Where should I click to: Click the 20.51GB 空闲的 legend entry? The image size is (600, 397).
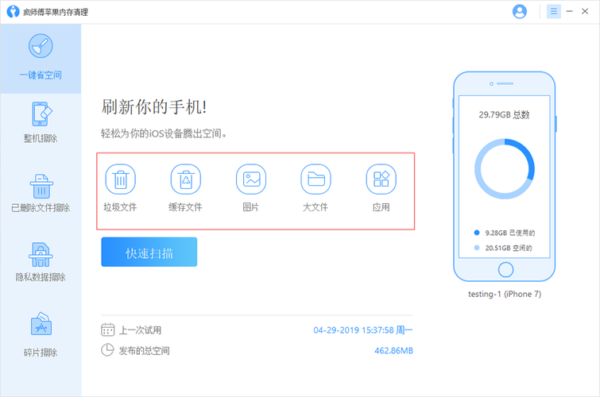tap(503, 248)
